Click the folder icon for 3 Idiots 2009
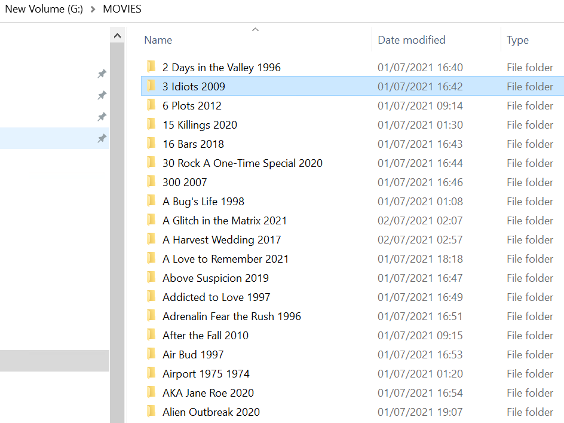Viewport: 564px width, 423px height. point(151,86)
